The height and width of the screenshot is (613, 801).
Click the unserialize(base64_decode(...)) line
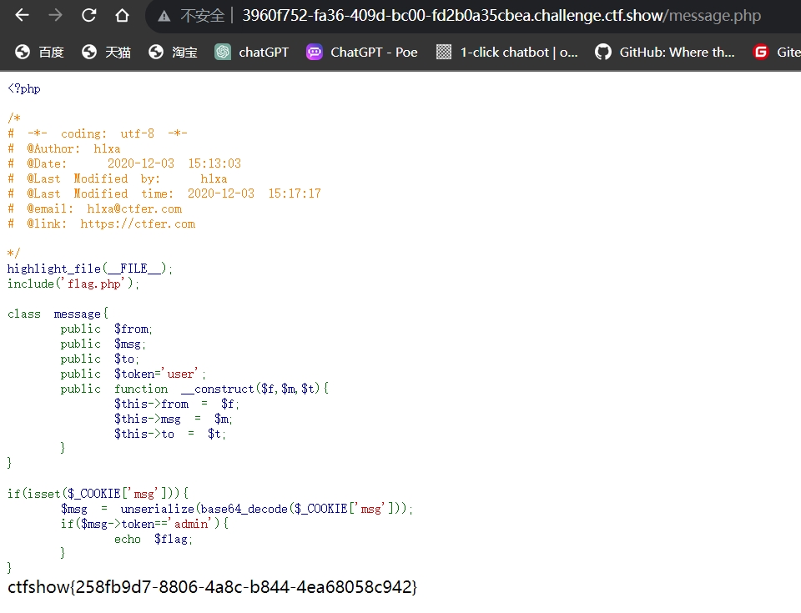(x=236, y=509)
